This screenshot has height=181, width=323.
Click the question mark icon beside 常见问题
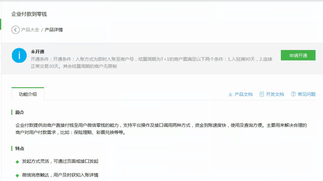[x=293, y=94]
